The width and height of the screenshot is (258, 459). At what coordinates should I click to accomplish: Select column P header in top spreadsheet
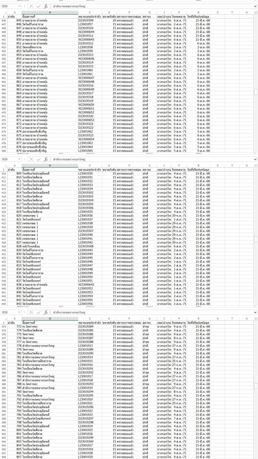click(179, 12)
